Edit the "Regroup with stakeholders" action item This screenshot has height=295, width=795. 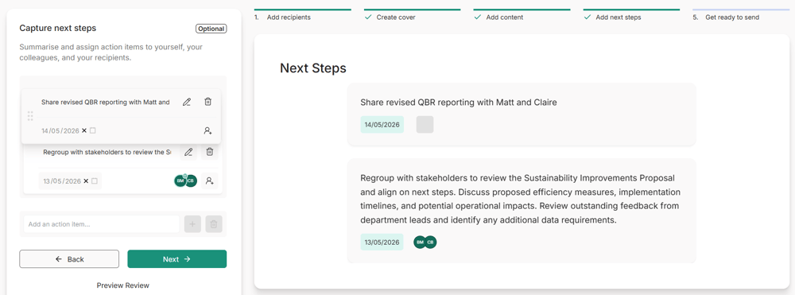pos(188,152)
